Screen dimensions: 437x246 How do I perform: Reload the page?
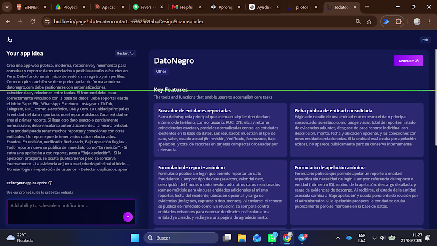[33, 21]
